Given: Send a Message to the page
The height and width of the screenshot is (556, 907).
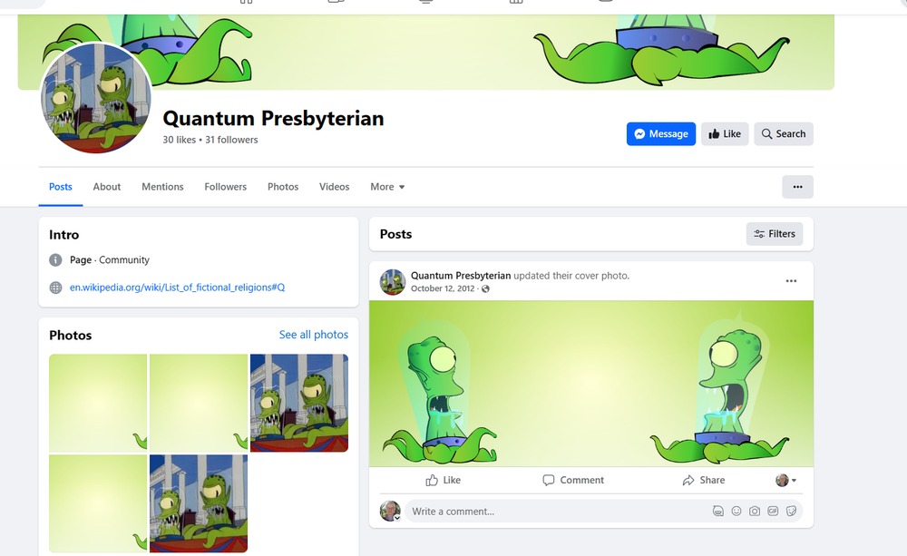Looking at the screenshot, I should coord(661,133).
